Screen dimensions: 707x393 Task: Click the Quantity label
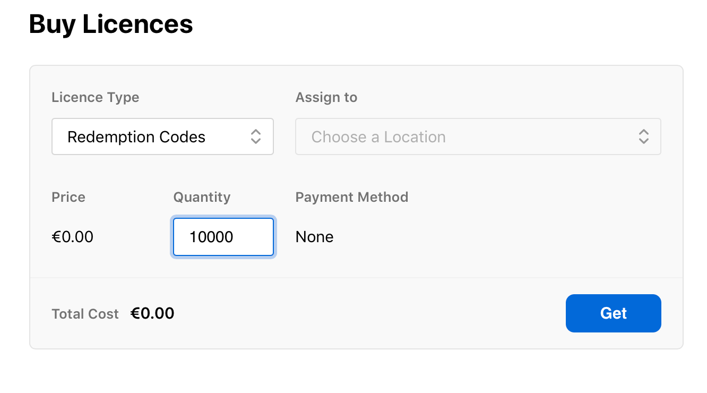click(x=202, y=198)
